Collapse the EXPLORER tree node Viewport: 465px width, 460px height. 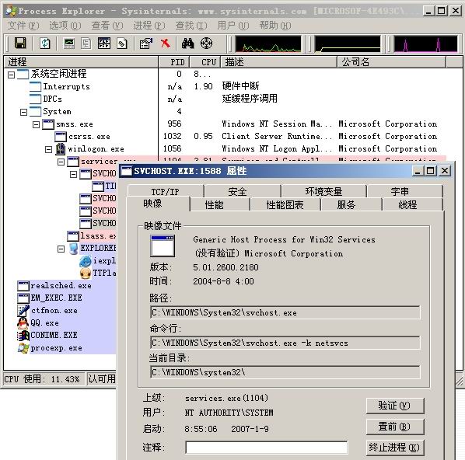click(x=61, y=249)
